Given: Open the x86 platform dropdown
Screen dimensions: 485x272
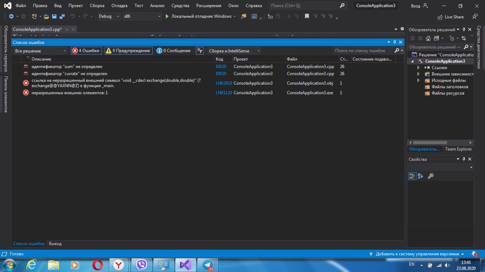Looking at the screenshot, I should pos(142,17).
